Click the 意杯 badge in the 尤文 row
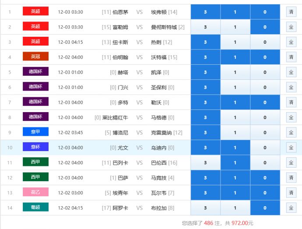Viewport: 302px width, 229px height. 35,147
